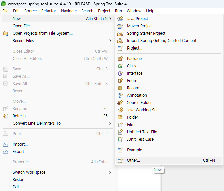224x191 pixels.
Task: Open the Search menu
Action: [x=87, y=11]
